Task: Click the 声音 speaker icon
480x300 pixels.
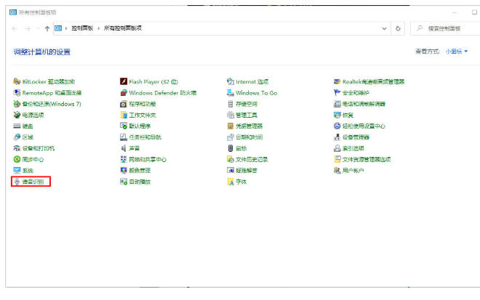Action: tap(124, 148)
